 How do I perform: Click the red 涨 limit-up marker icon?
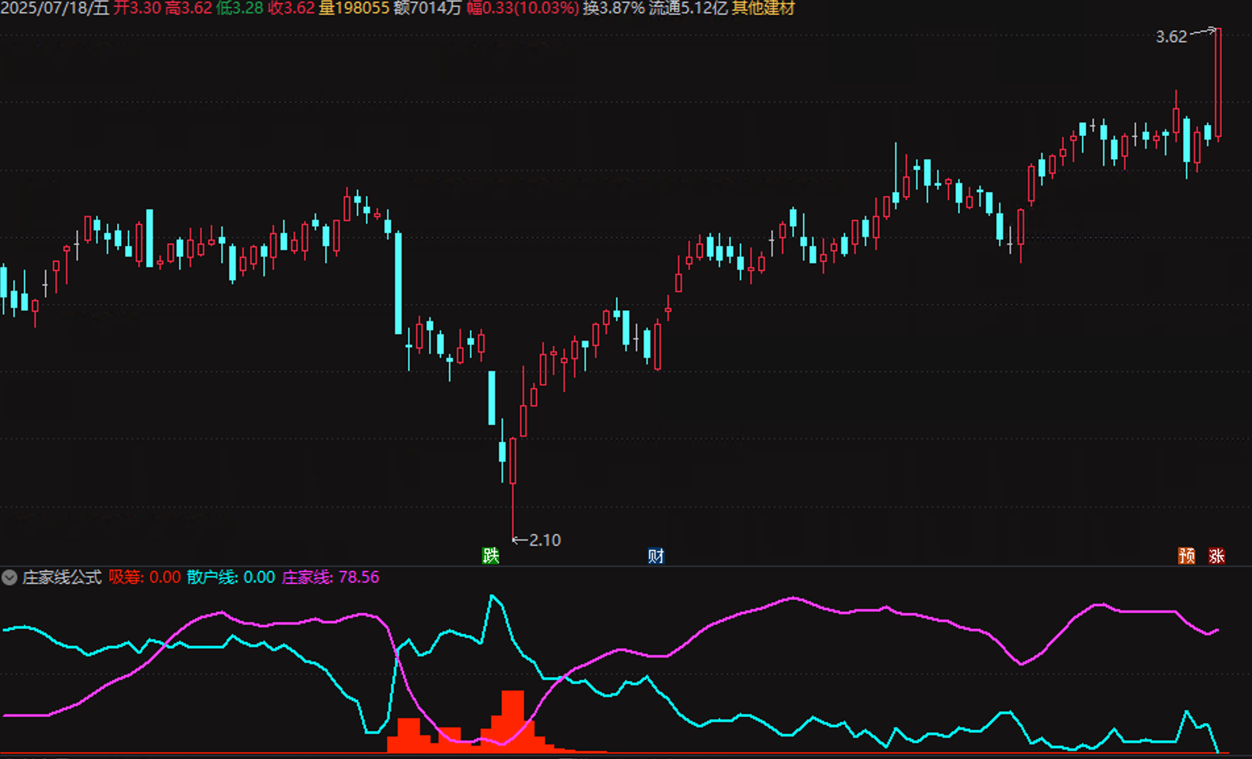[1216, 556]
